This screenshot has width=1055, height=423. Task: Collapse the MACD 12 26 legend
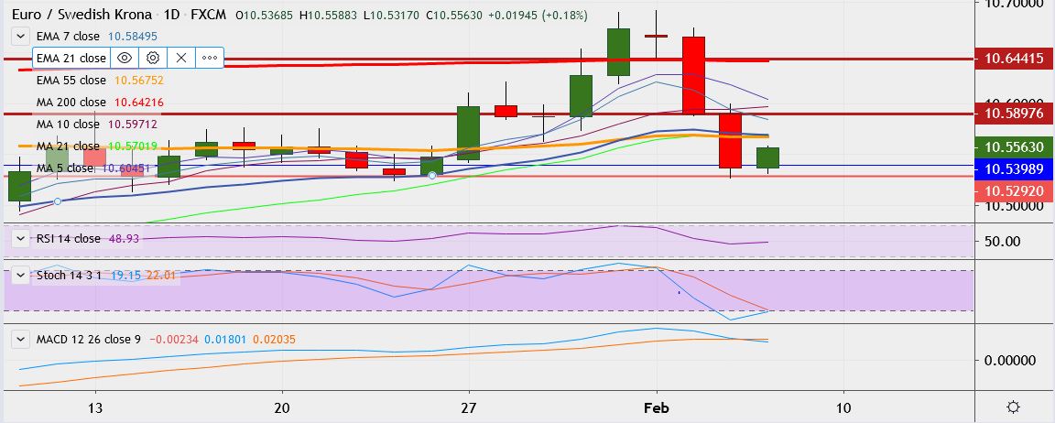coord(21,340)
